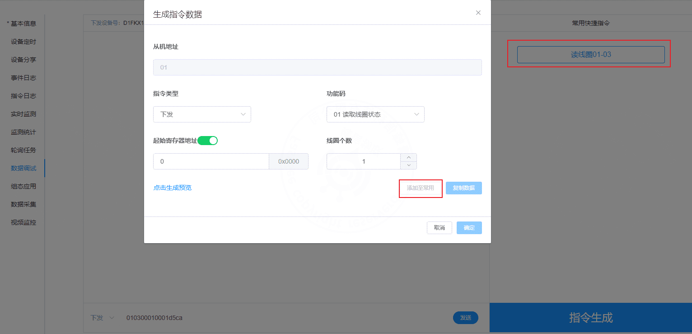Confirm with the 确定 button

469,228
